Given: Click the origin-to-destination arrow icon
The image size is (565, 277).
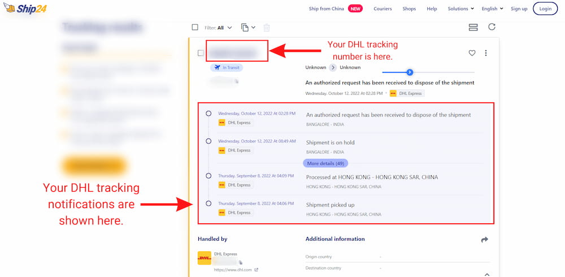Looking at the screenshot, I should click(333, 67).
